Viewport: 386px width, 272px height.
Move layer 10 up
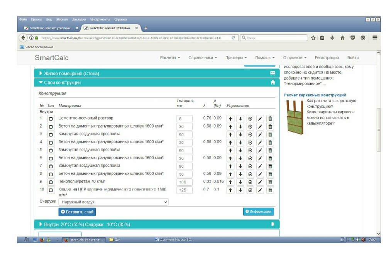[230, 190]
